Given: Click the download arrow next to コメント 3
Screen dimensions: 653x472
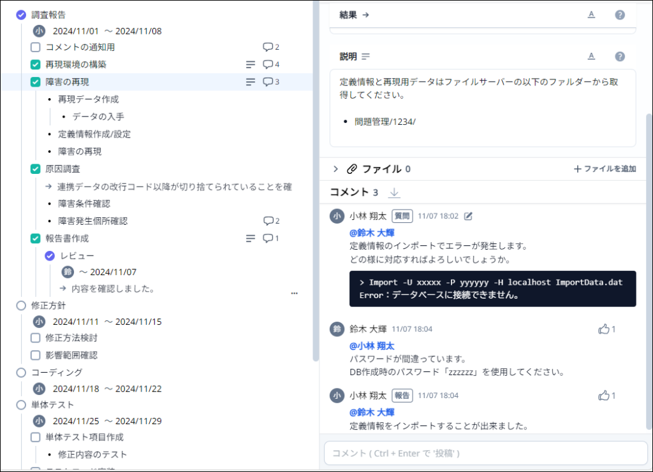Looking at the screenshot, I should tap(394, 192).
